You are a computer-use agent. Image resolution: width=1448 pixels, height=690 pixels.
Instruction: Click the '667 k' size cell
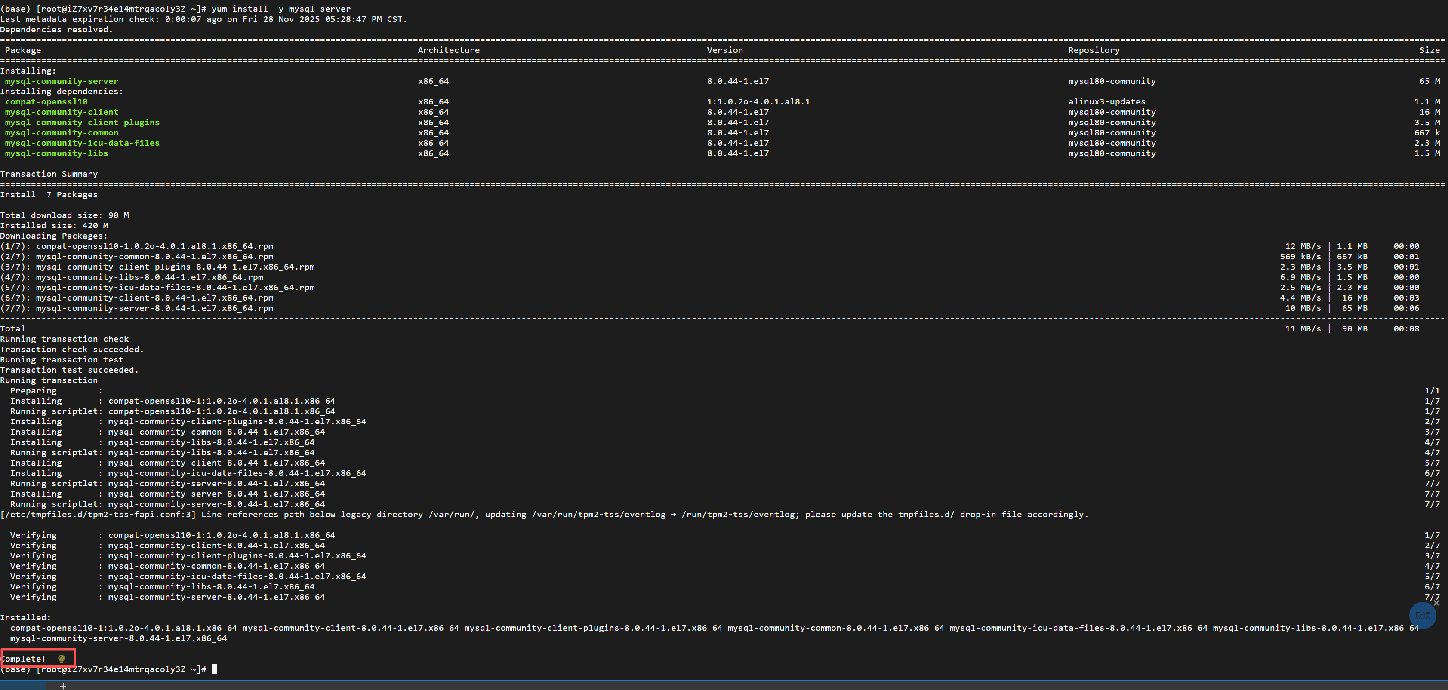coord(1427,132)
